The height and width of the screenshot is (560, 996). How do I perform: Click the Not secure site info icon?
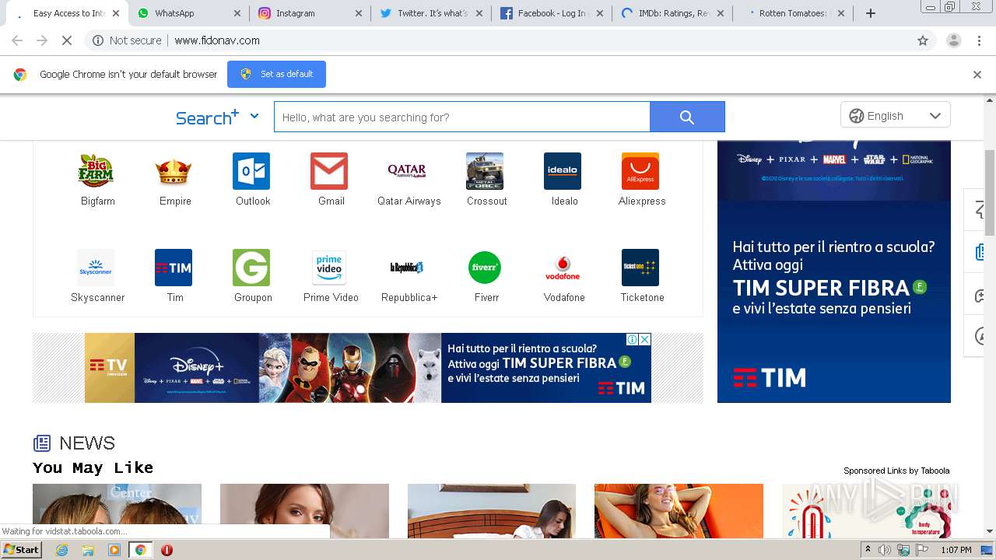(x=98, y=40)
